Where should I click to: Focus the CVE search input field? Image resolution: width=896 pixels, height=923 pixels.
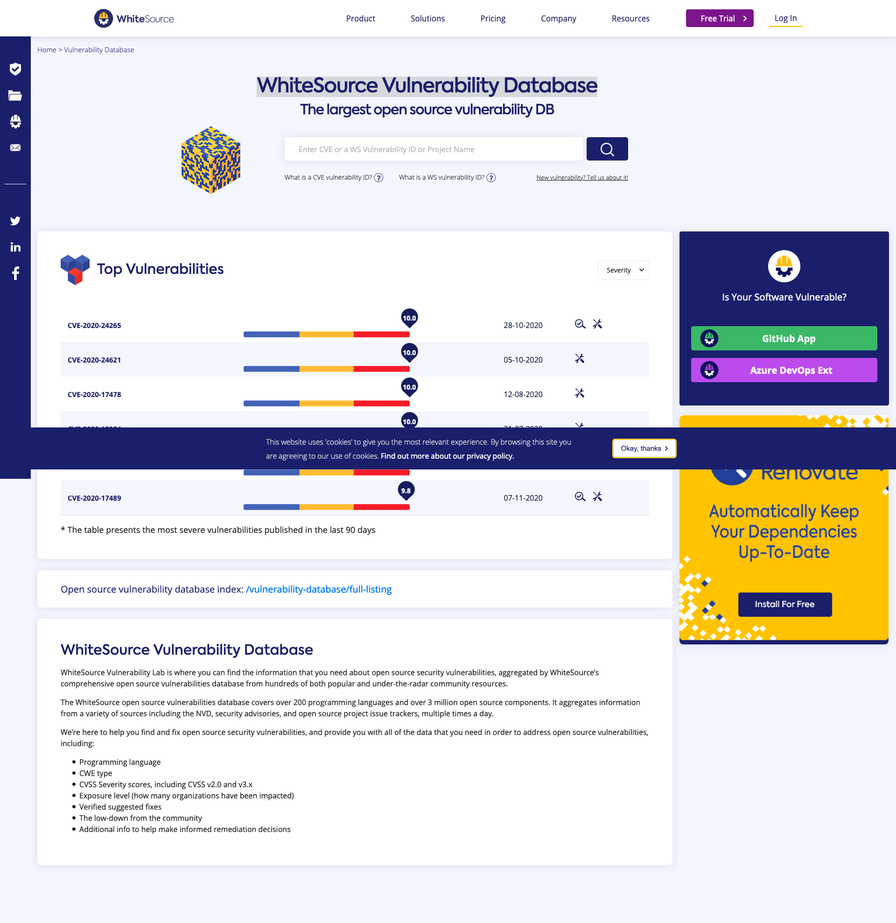[x=433, y=149]
